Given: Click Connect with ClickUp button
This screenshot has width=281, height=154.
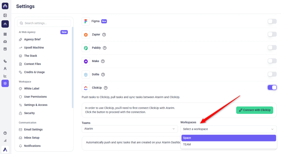Looking at the screenshot, I should (254, 110).
